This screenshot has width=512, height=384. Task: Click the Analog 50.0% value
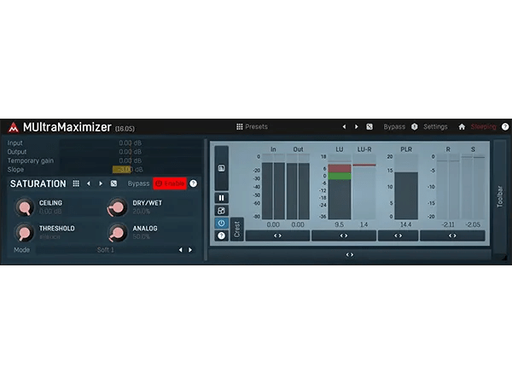click(x=141, y=236)
